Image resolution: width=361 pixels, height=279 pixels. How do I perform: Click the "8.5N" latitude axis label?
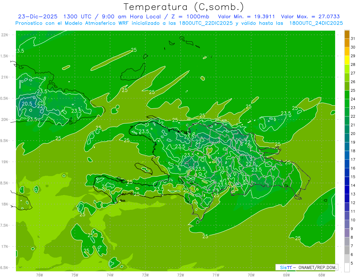click(5, 183)
